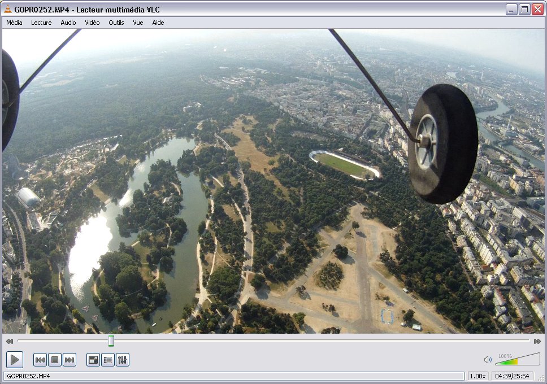Open extended settings and effects
547x384 pixels.
tap(123, 360)
